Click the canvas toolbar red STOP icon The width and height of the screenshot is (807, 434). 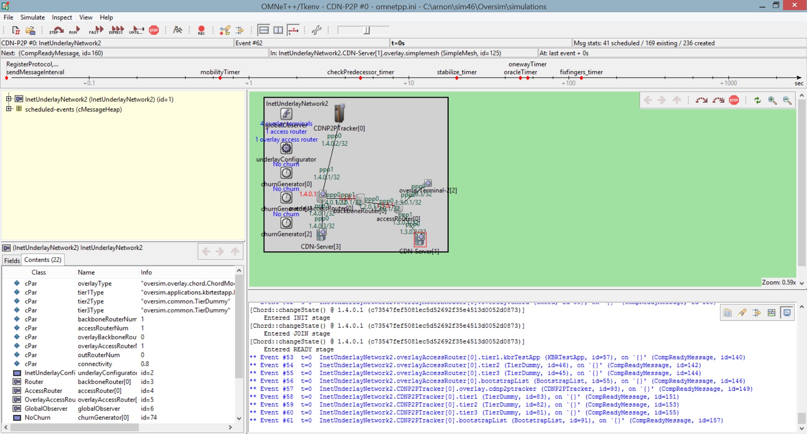click(734, 100)
